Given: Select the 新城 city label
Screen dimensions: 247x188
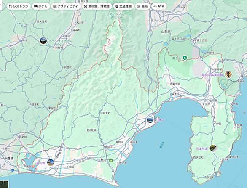Looking at the screenshot, I should 24,137.
